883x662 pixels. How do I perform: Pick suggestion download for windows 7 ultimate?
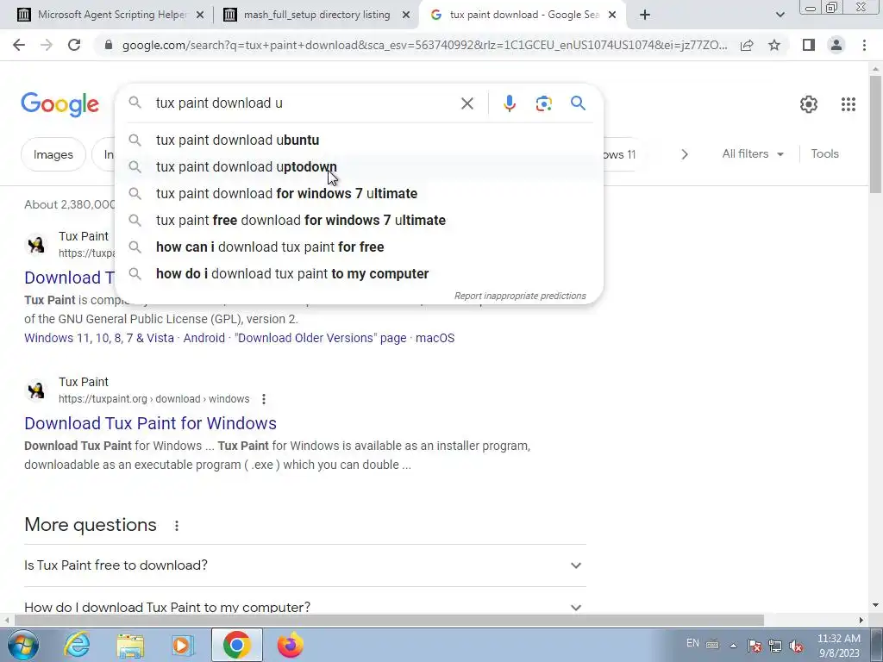tap(359, 194)
